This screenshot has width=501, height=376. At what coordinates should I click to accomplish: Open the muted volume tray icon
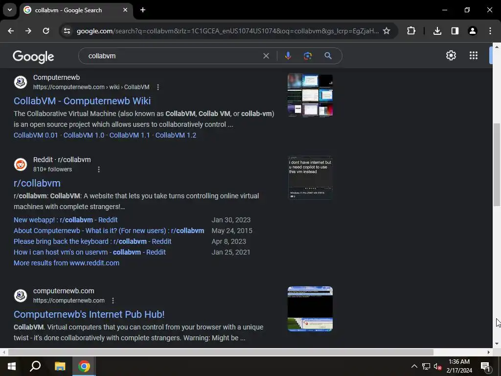click(x=438, y=366)
